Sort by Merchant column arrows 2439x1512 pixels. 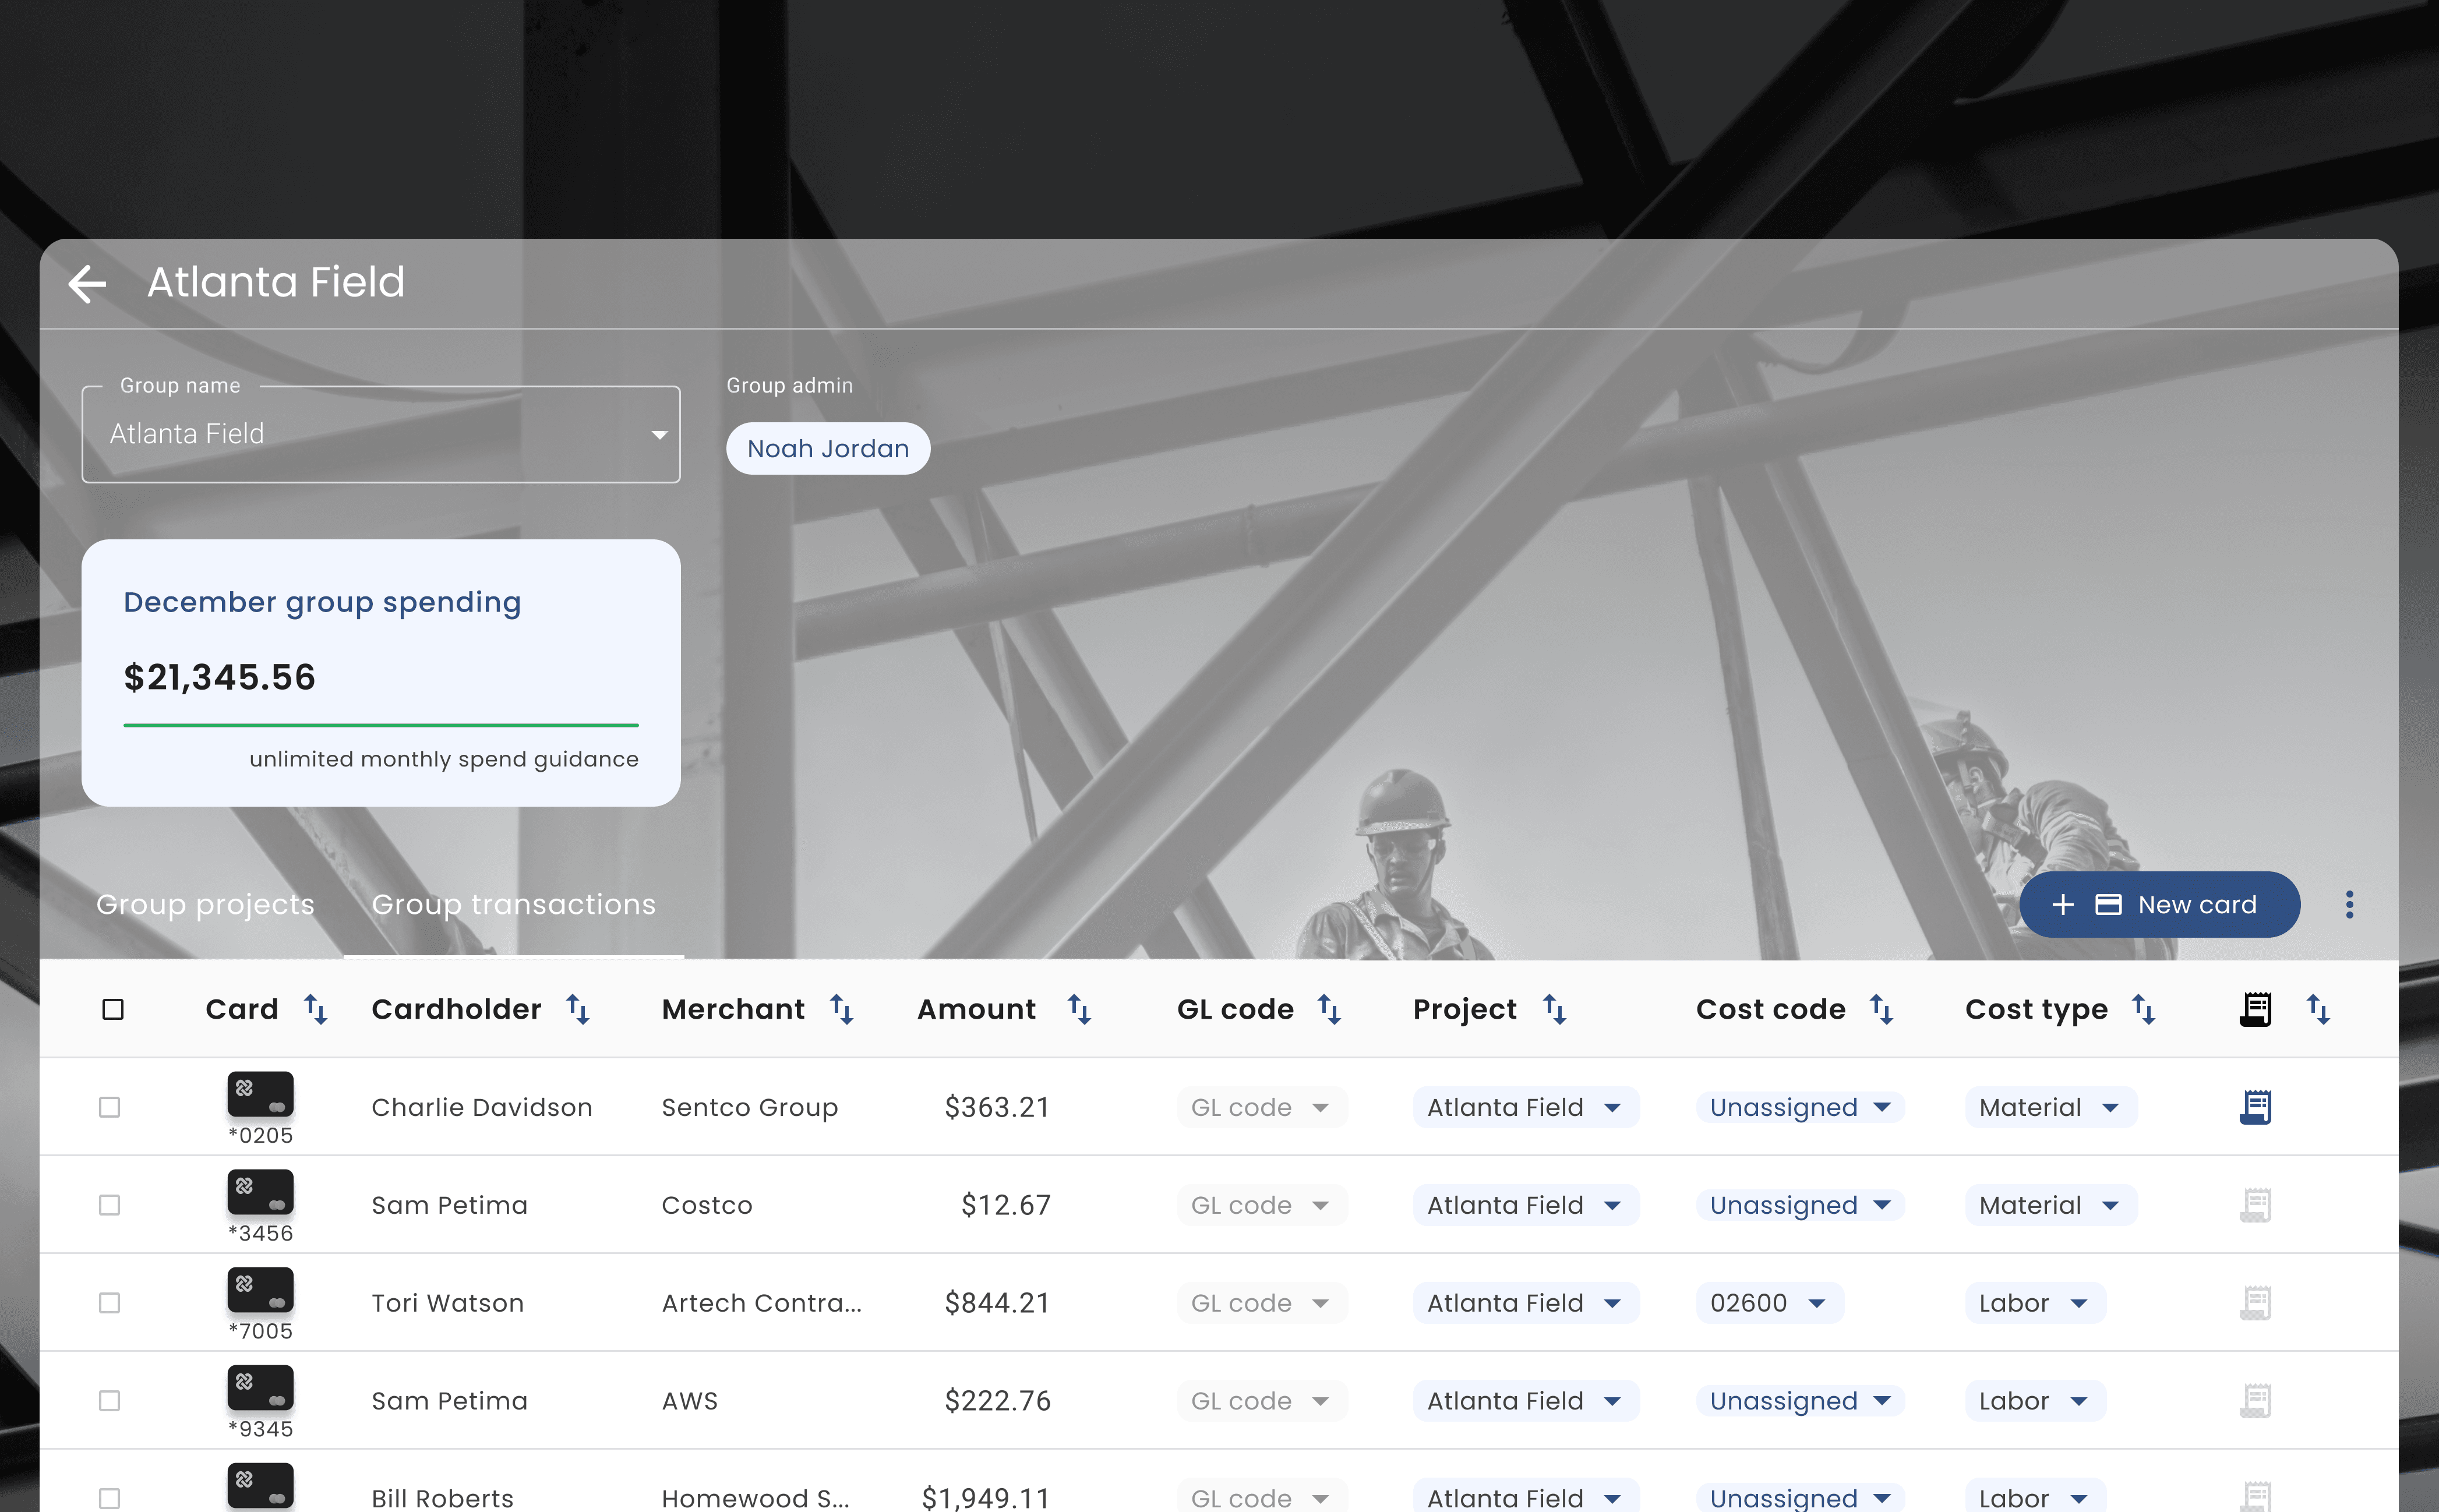pyautogui.click(x=842, y=1010)
